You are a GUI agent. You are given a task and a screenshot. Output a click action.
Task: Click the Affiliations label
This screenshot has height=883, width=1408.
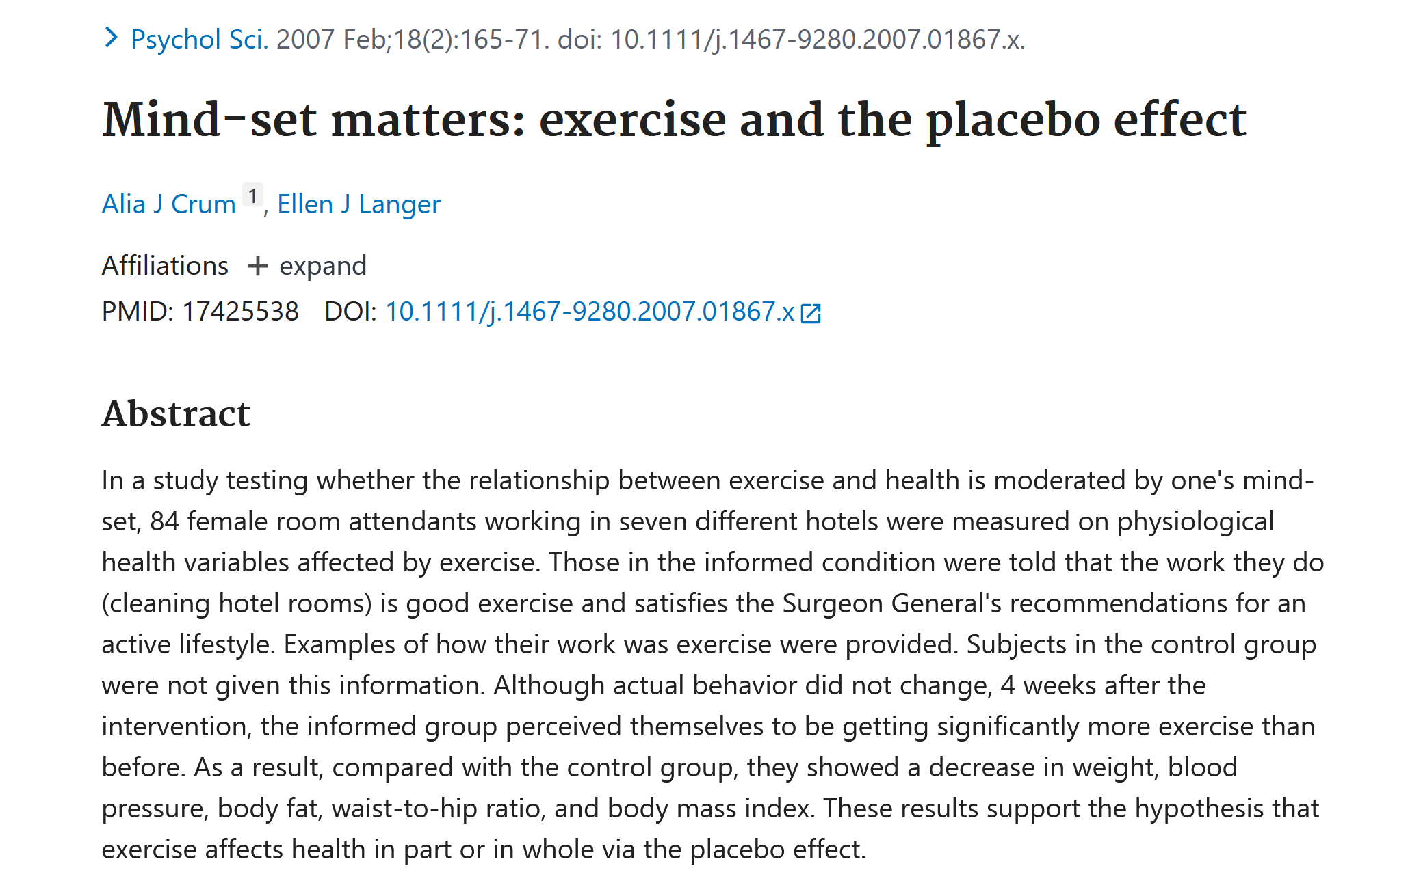165,266
